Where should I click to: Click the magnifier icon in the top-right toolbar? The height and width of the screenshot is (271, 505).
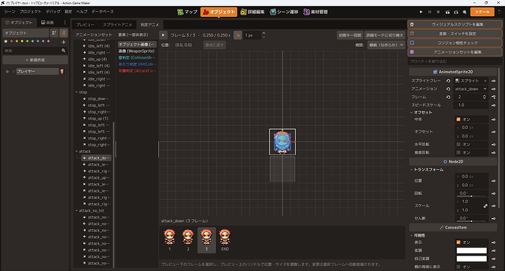click(x=465, y=12)
